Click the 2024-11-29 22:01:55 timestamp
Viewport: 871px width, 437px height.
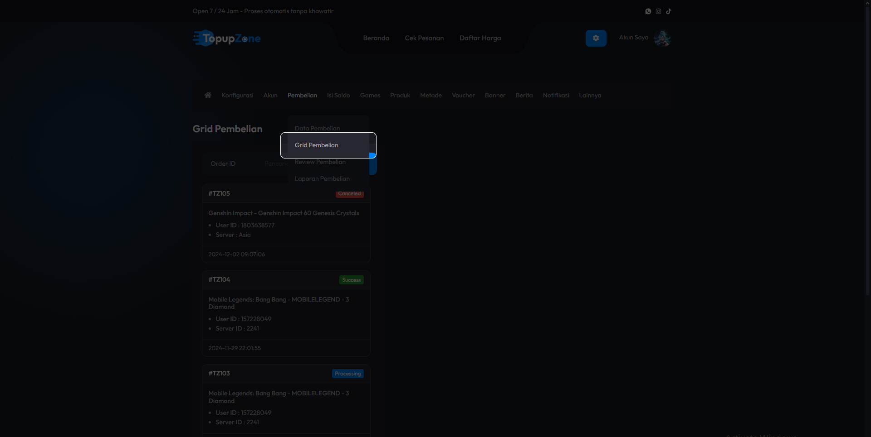pos(235,348)
